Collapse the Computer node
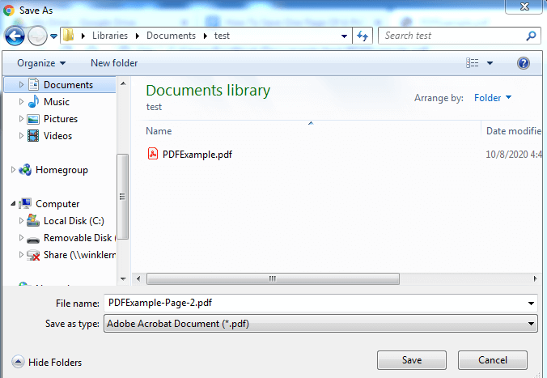Image resolution: width=547 pixels, height=378 pixels. click(13, 203)
